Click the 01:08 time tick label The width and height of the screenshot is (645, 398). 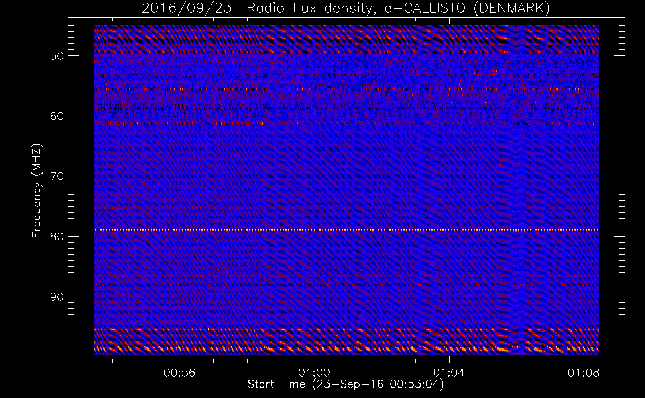[584, 373]
